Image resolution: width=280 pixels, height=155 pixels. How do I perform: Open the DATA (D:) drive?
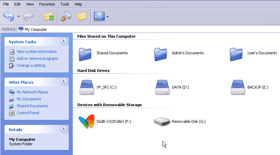point(160,88)
